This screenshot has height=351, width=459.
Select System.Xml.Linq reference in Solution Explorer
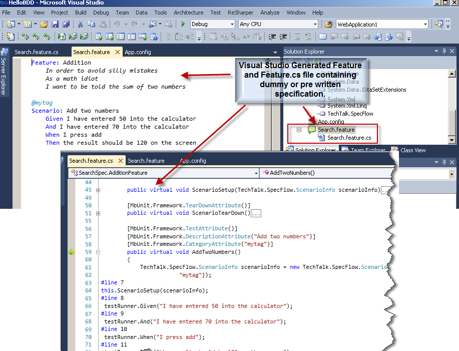pyautogui.click(x=346, y=106)
